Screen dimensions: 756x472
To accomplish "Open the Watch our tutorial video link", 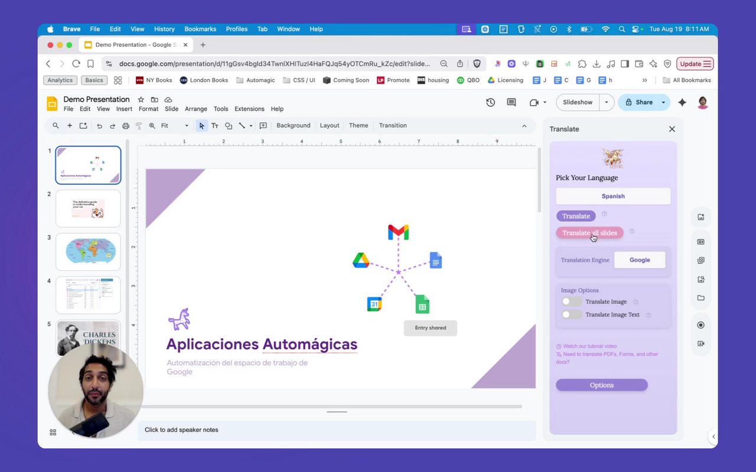I will coord(589,346).
